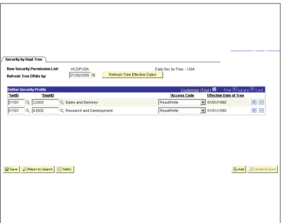Click the Last link in grid navigation
This screenshot has width=283, height=223.
[259, 90]
